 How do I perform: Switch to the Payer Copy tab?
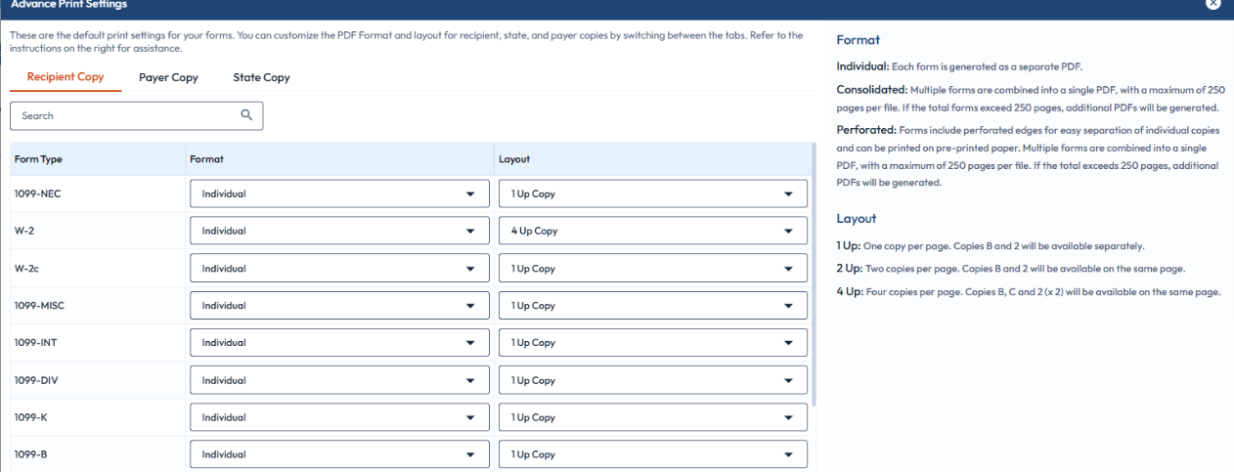(168, 77)
